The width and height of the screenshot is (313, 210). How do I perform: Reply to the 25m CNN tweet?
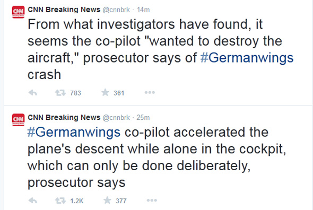[33, 200]
